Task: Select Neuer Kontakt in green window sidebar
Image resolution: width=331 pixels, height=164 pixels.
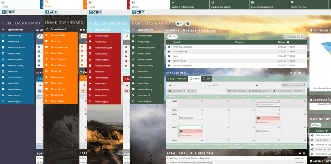Action: click(x=147, y=36)
